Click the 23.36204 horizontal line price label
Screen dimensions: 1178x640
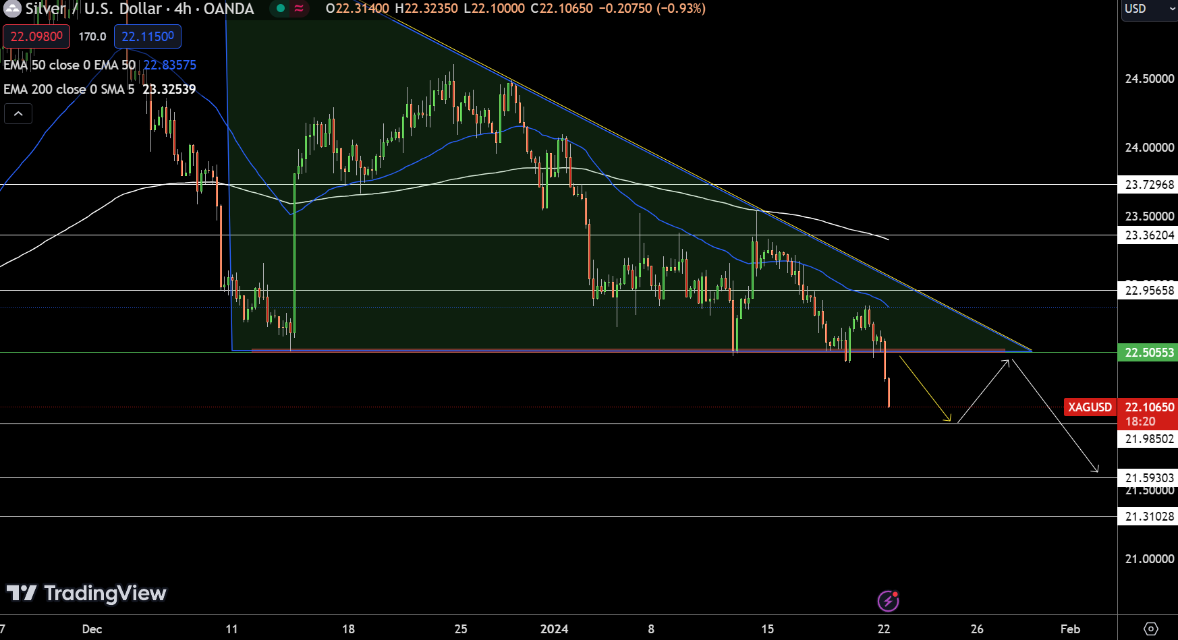[1148, 235]
